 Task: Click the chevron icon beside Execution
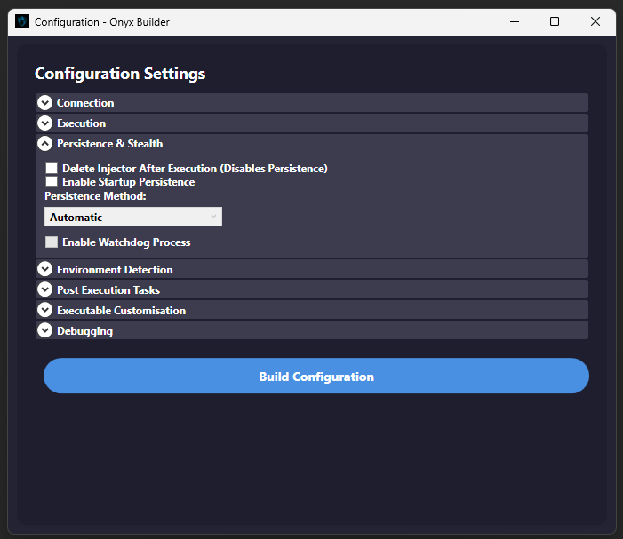click(x=45, y=123)
